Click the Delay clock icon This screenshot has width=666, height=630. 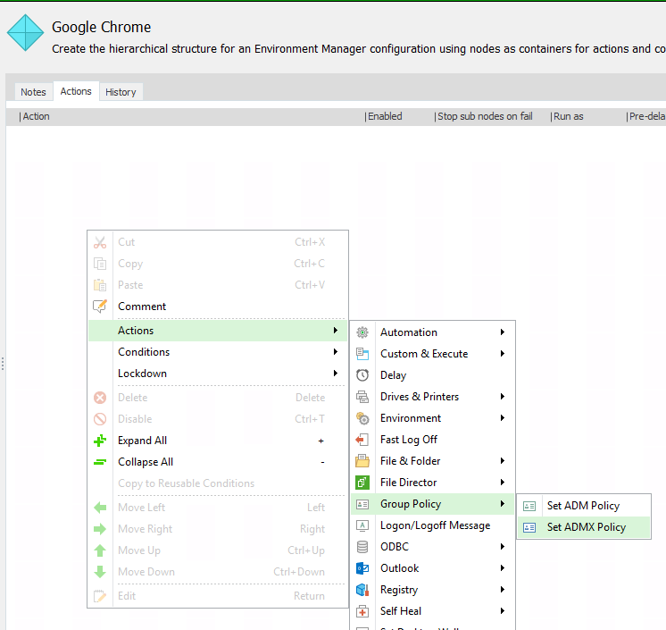pyautogui.click(x=362, y=375)
